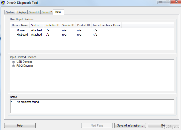Switch to the System tab
Image resolution: width=181 pixels, height=130 pixels.
[10, 12]
